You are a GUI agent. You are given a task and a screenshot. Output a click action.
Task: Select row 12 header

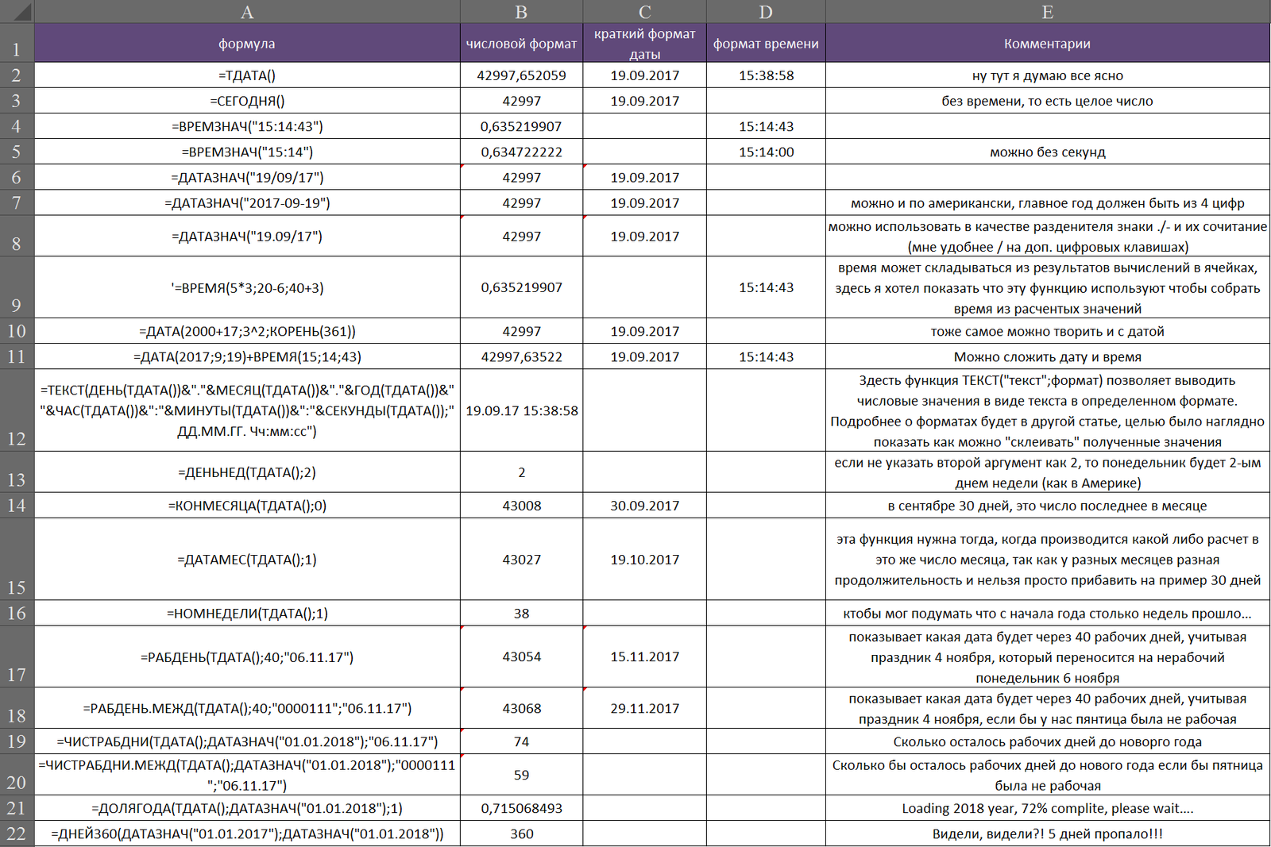pos(17,410)
